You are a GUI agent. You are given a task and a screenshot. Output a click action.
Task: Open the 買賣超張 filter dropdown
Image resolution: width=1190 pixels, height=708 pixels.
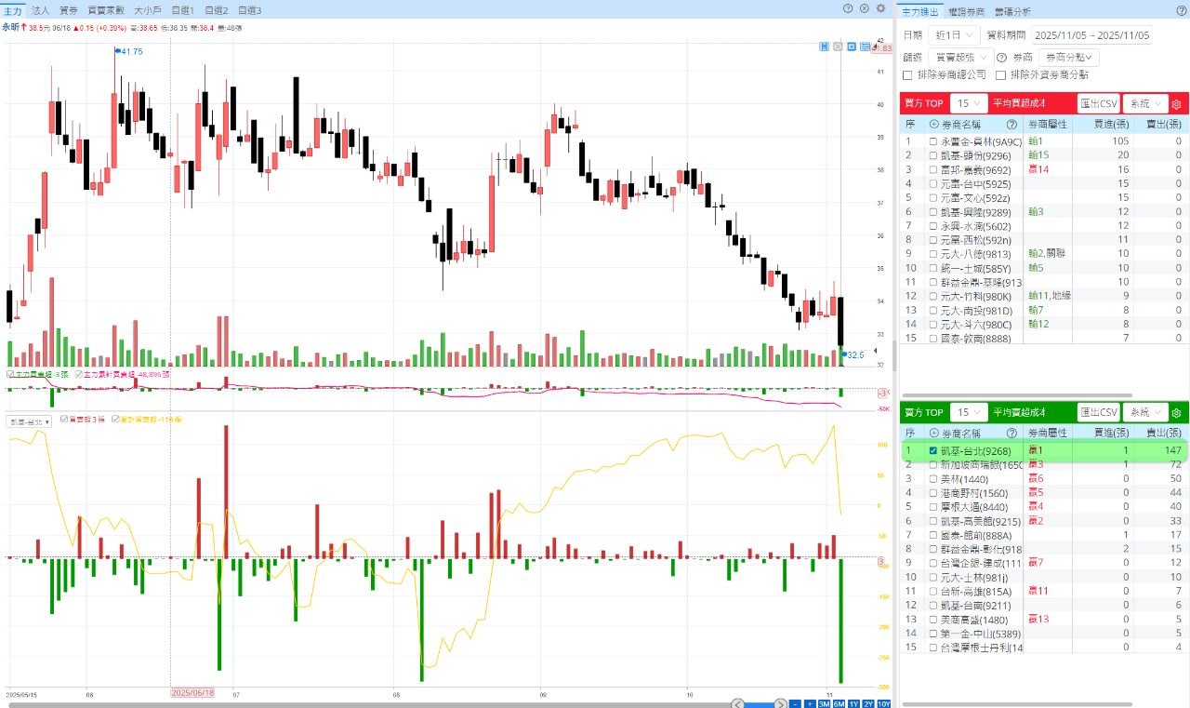(959, 58)
